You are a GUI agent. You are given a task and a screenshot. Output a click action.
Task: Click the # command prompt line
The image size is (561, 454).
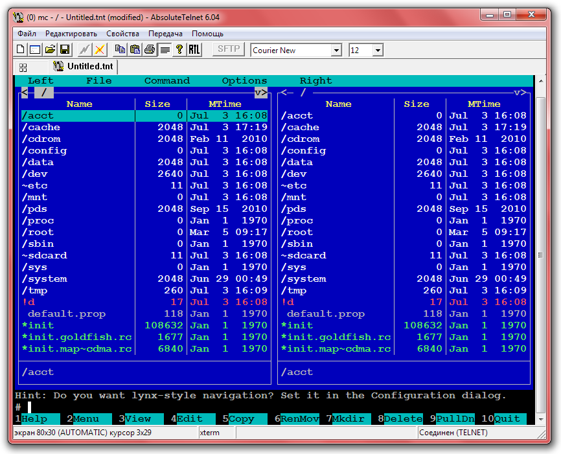(x=274, y=407)
